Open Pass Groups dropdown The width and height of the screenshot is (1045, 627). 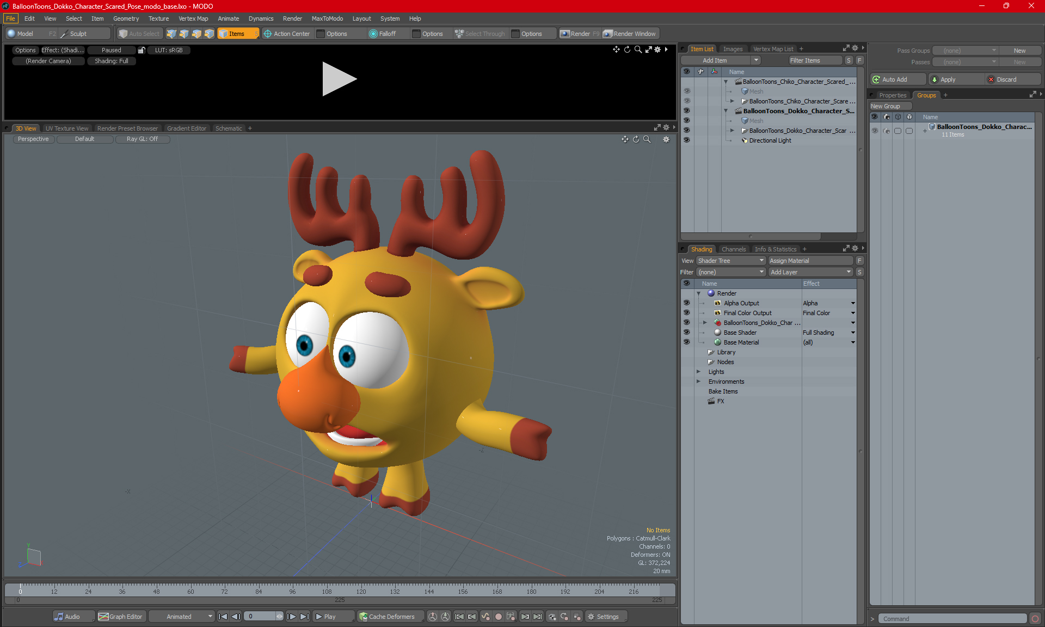[x=966, y=51]
